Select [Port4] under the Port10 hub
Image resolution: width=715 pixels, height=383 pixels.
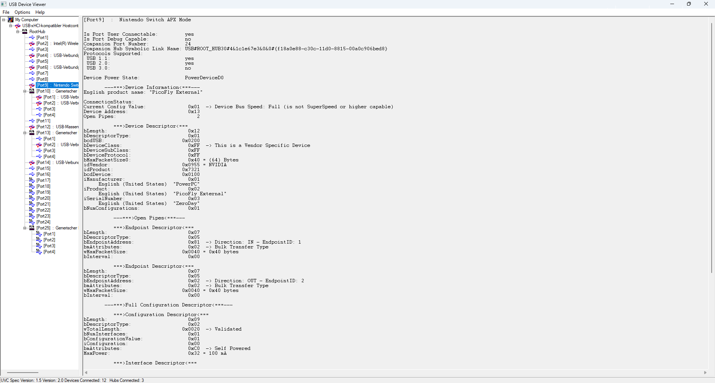coord(49,115)
